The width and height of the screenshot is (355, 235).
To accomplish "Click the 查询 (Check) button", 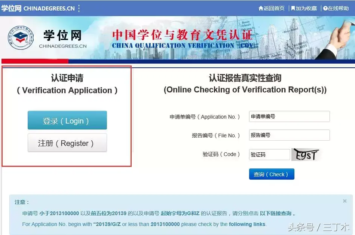I will click(272, 174).
